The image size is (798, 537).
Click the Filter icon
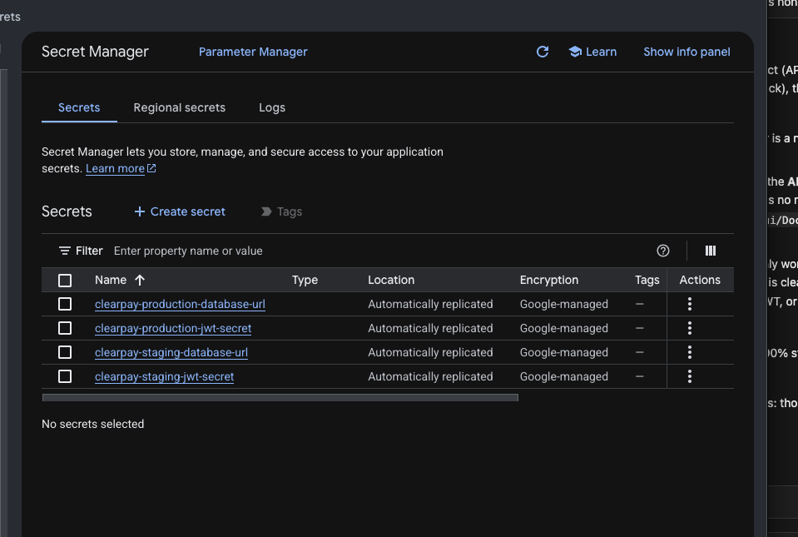[x=65, y=251]
